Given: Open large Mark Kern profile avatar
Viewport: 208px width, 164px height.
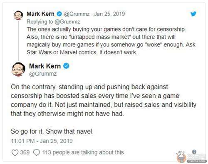Looking at the screenshot, I should (x=18, y=69).
